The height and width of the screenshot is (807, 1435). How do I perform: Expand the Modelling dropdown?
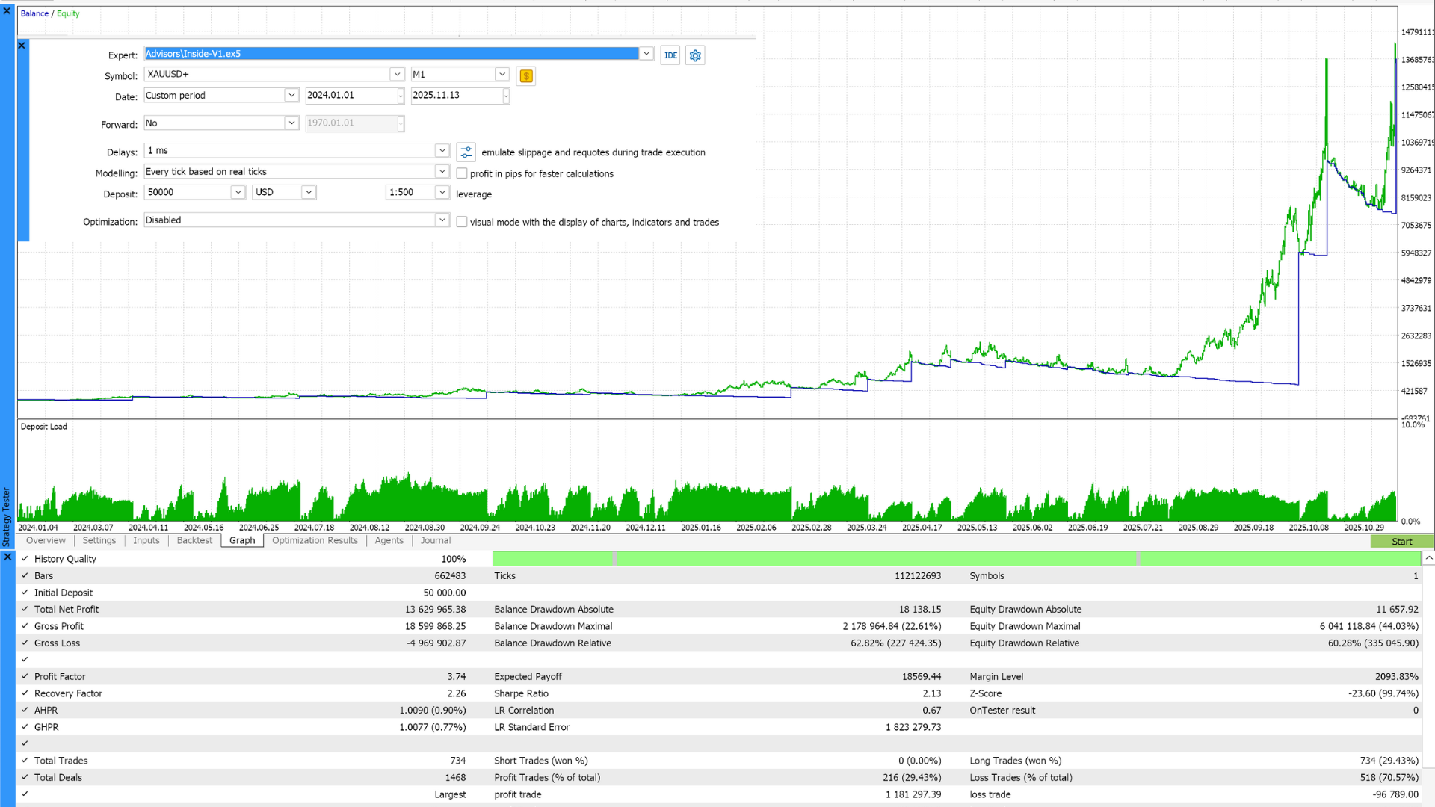(x=442, y=172)
